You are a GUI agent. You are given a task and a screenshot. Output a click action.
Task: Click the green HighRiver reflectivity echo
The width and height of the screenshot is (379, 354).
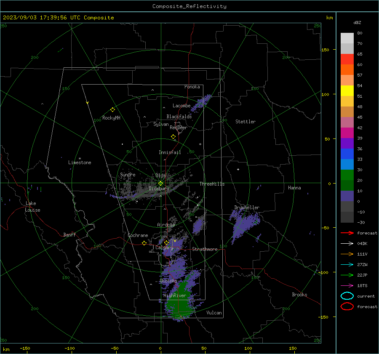(179, 302)
